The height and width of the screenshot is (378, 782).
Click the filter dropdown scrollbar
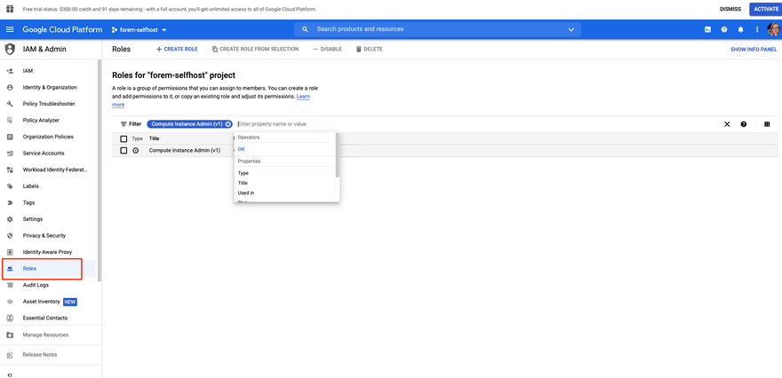tap(338, 155)
